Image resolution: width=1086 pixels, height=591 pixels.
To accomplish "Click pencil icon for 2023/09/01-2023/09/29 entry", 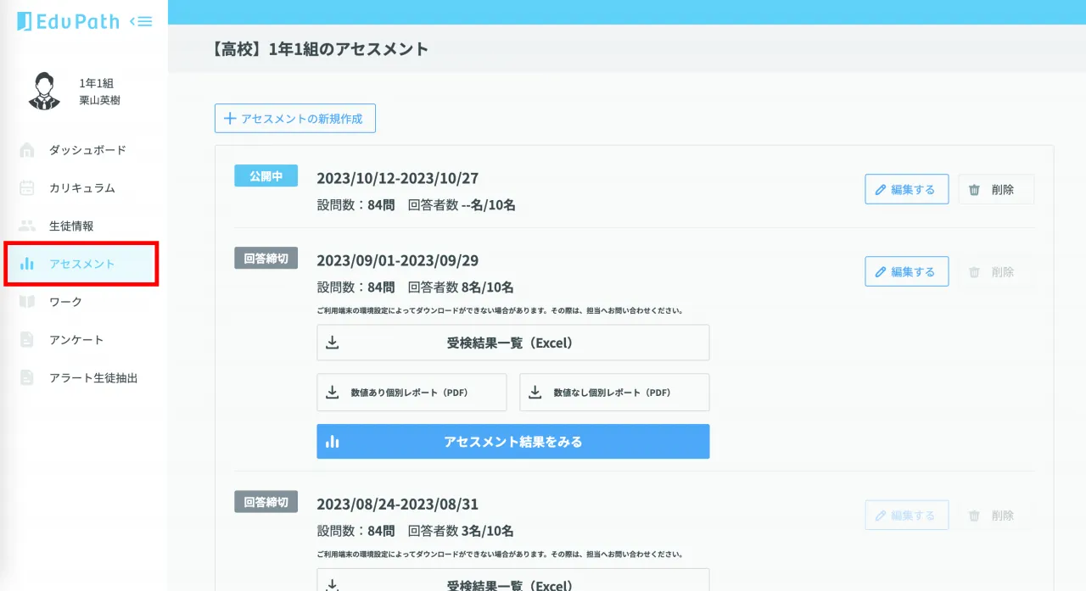I will [881, 271].
